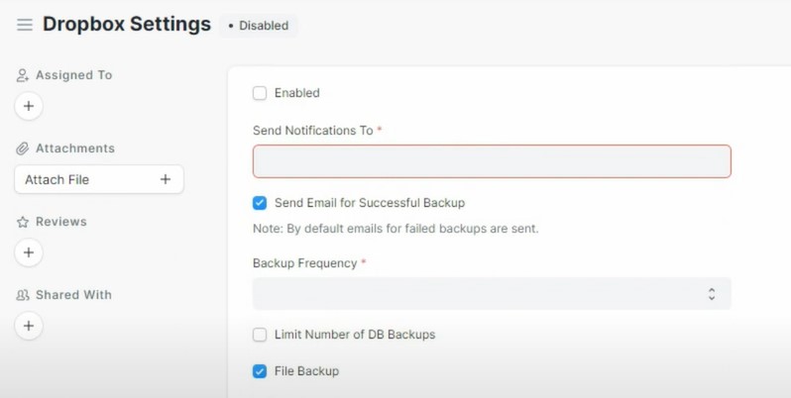The height and width of the screenshot is (398, 791).
Task: Add an assignee with the plus button
Action: 29,106
